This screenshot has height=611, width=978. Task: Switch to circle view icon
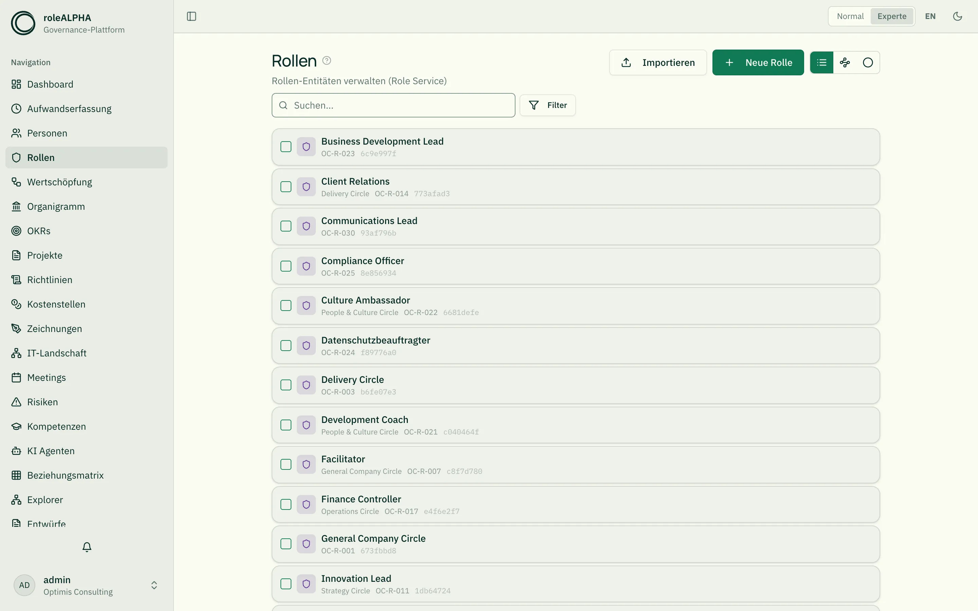coord(868,63)
